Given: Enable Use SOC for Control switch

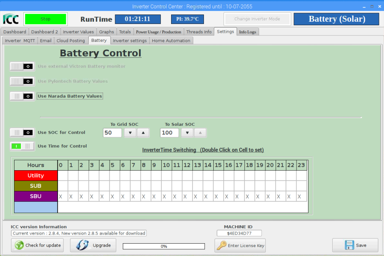Looking at the screenshot, I should tap(22, 133).
